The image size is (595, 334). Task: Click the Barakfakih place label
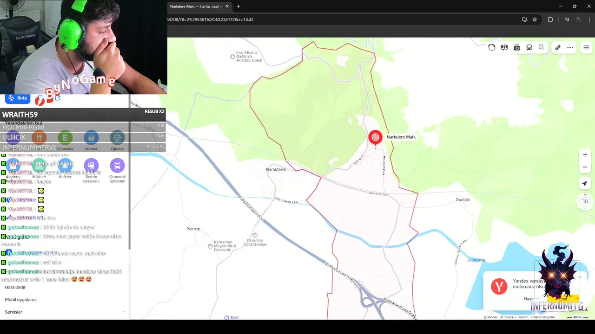pyautogui.click(x=276, y=170)
